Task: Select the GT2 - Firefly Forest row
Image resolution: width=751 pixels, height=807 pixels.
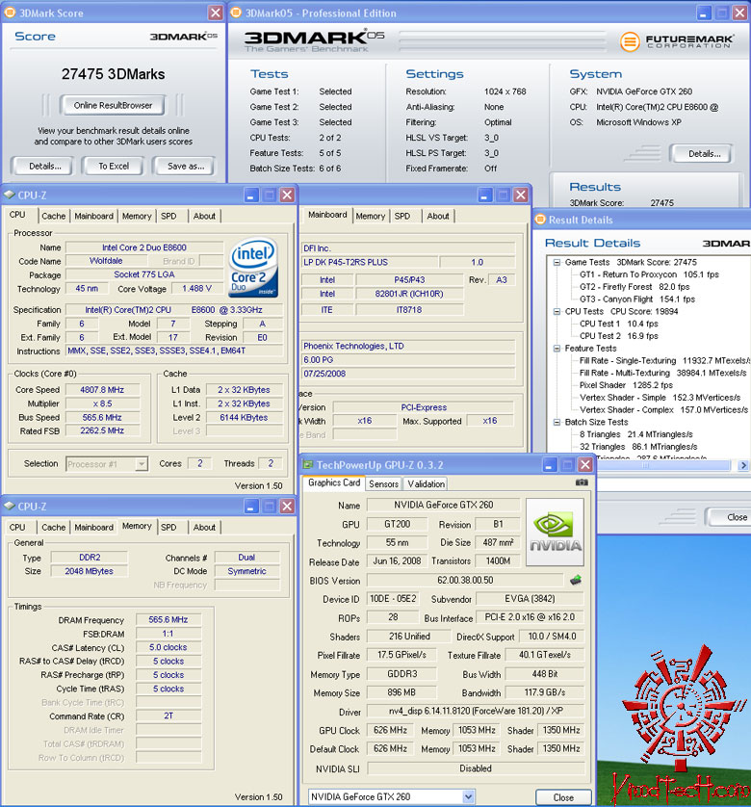Action: pyautogui.click(x=634, y=287)
